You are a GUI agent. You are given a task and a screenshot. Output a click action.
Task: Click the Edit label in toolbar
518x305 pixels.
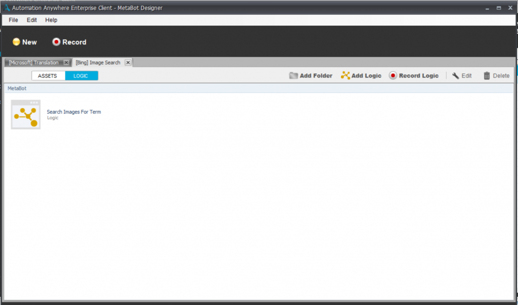466,76
